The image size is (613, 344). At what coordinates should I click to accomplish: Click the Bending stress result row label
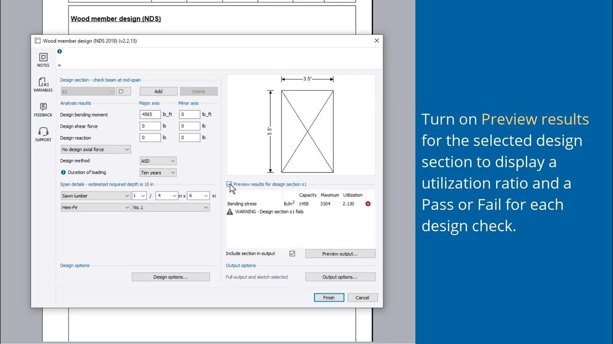(242, 204)
